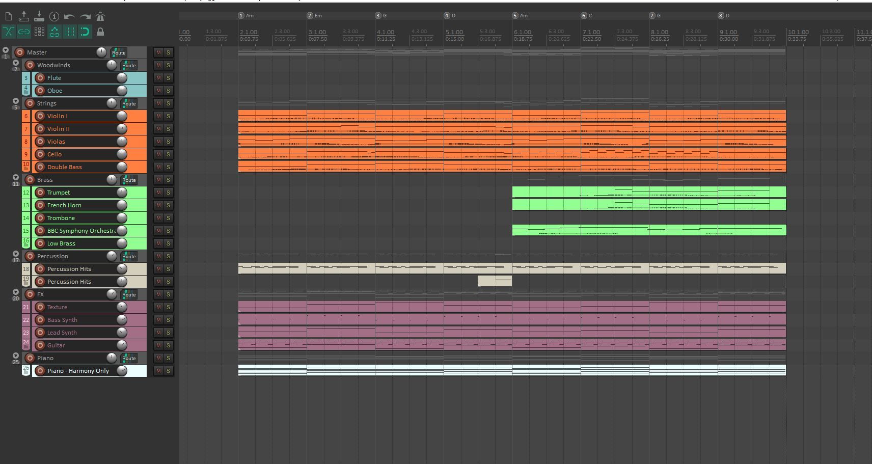Collapse the Percussion folder track
This screenshot has width=872, height=464.
[x=16, y=253]
